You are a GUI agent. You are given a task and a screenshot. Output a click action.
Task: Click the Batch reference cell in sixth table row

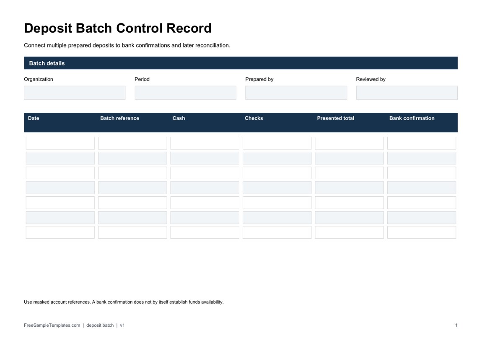click(x=132, y=217)
